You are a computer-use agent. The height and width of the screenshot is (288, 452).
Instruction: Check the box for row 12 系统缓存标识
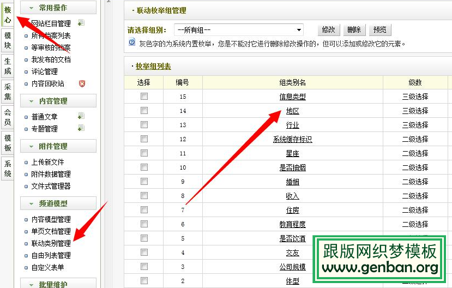click(144, 139)
